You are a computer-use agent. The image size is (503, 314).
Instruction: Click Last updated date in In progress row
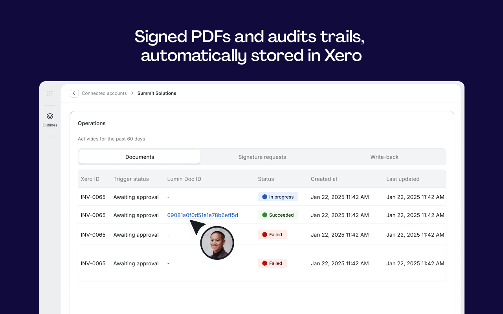pyautogui.click(x=415, y=197)
